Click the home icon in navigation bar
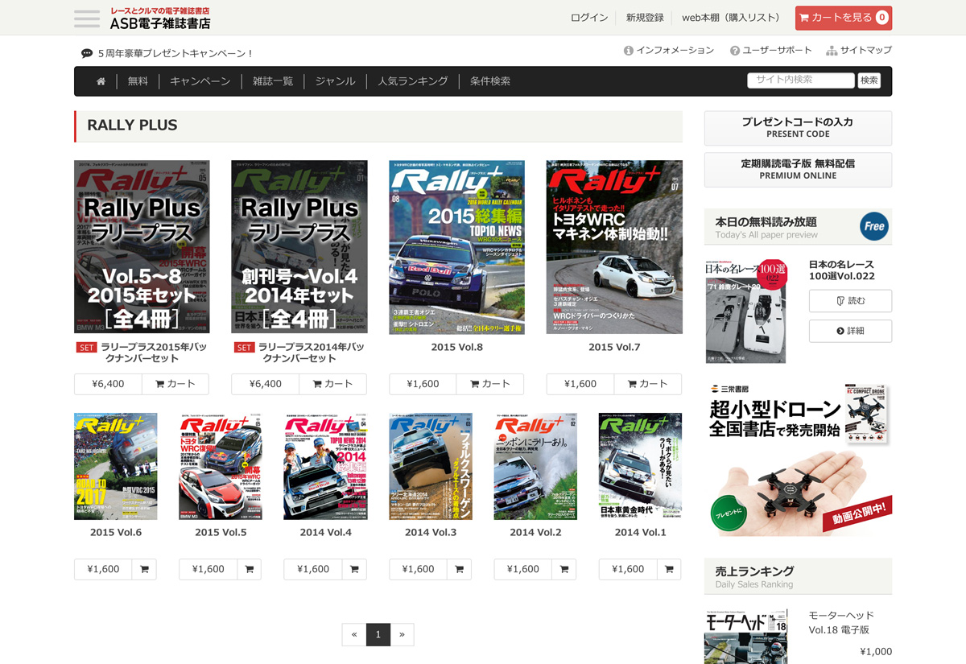 click(x=101, y=81)
